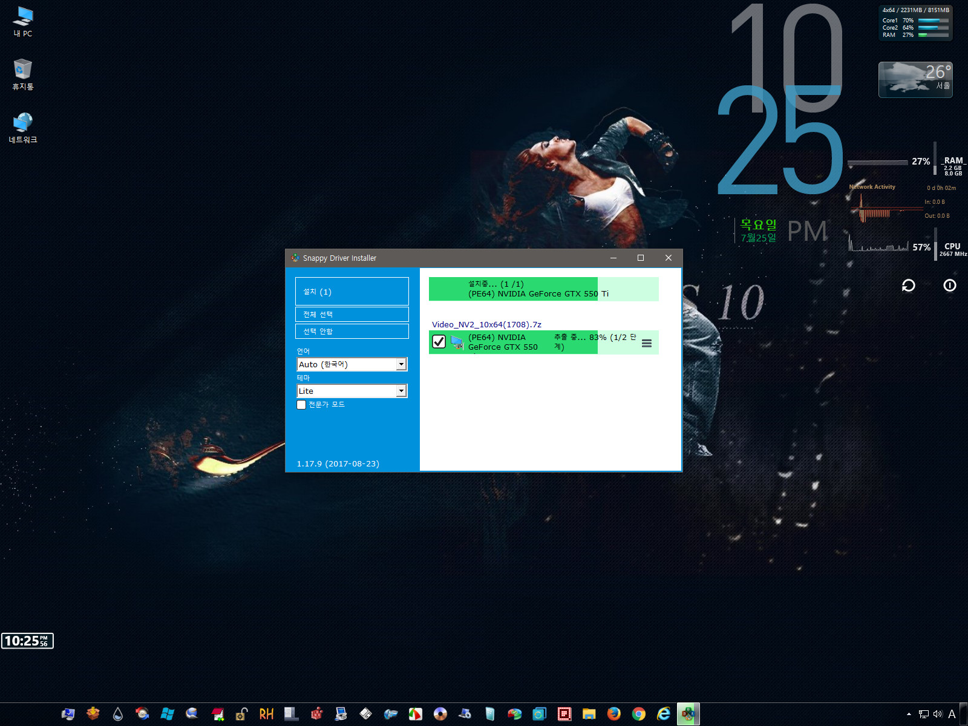Open the padlock taskbar icon
Viewport: 968px width, 726px height.
click(241, 714)
